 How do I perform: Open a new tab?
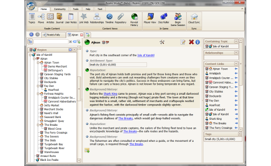(x=88, y=35)
